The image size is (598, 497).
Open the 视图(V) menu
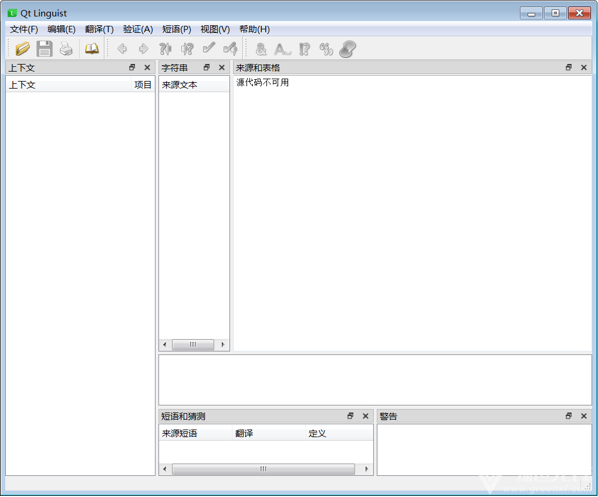pos(215,29)
